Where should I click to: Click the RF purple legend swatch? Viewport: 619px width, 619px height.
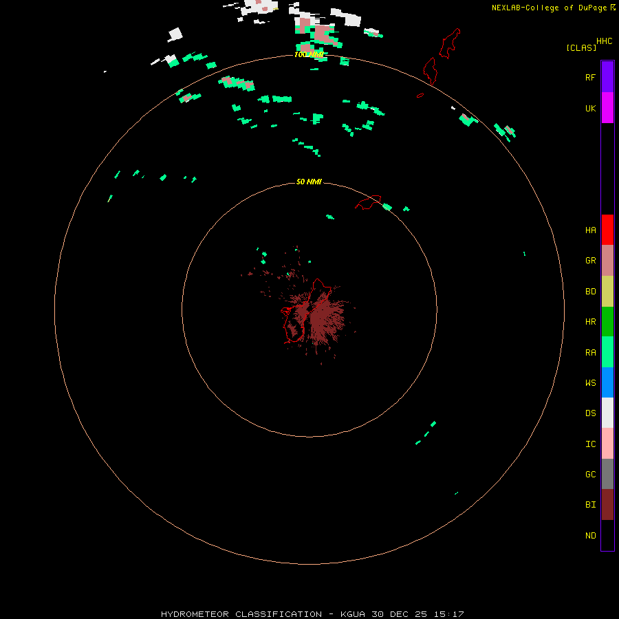(607, 76)
